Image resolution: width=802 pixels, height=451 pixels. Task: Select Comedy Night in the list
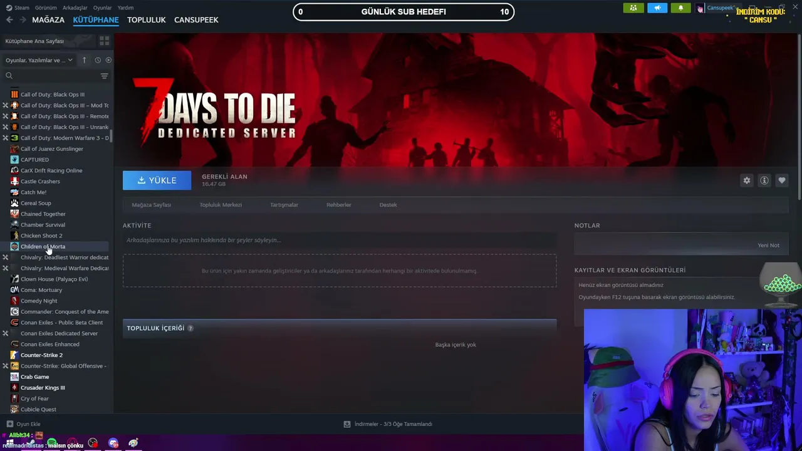[x=39, y=301]
